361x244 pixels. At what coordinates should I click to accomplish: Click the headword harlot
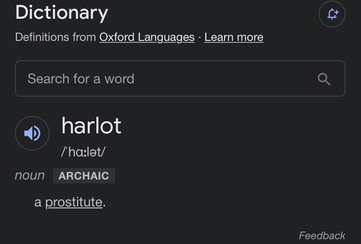click(92, 126)
